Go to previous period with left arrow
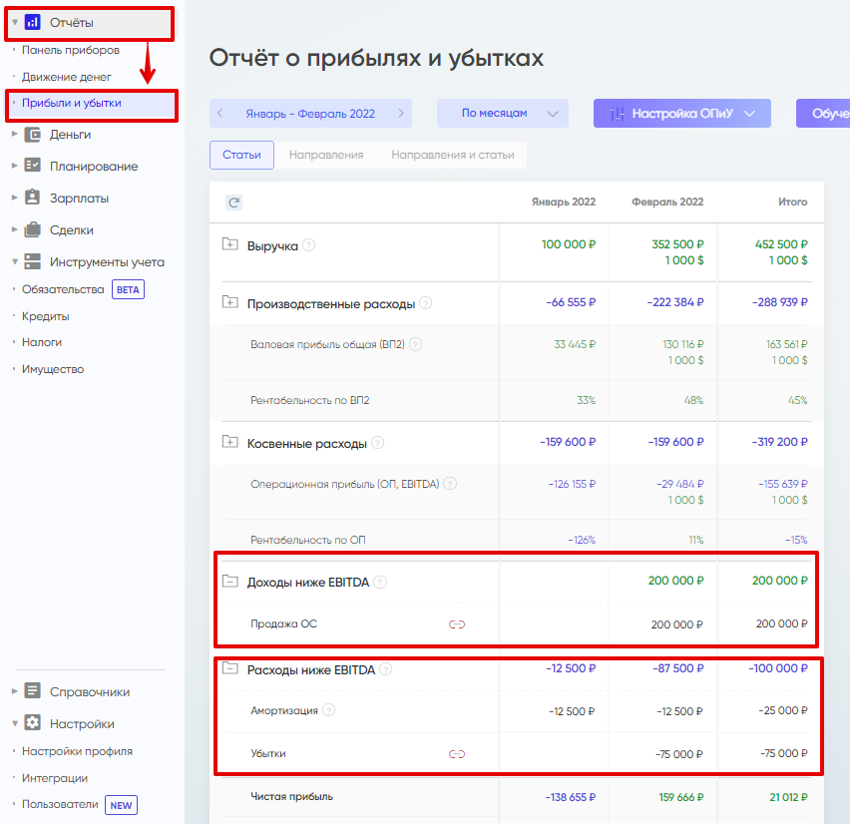850x824 pixels. pos(220,114)
